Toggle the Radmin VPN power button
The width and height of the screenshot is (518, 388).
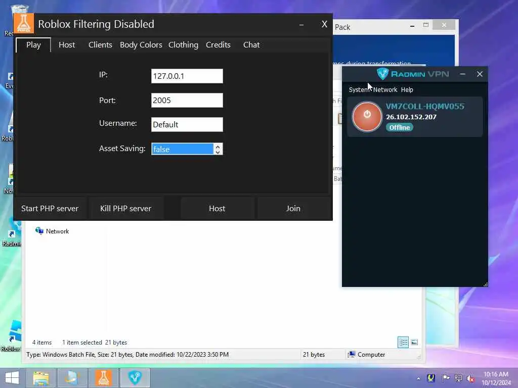367,117
